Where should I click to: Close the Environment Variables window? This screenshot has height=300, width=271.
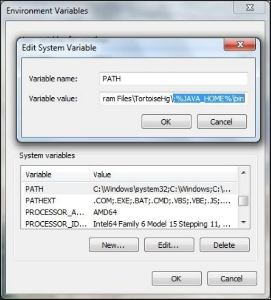click(x=249, y=8)
